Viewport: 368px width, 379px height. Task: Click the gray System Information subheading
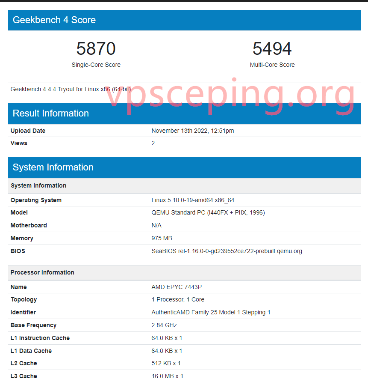(184, 185)
